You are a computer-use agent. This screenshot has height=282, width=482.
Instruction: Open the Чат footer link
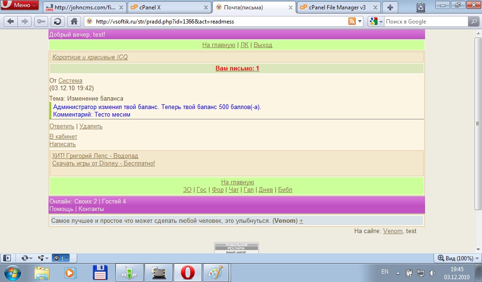click(233, 189)
